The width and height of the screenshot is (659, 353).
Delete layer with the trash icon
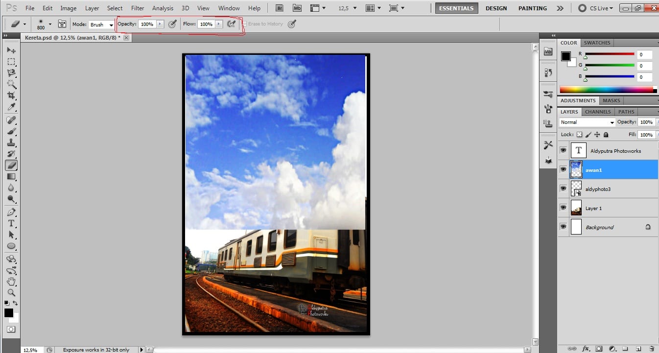tap(651, 349)
